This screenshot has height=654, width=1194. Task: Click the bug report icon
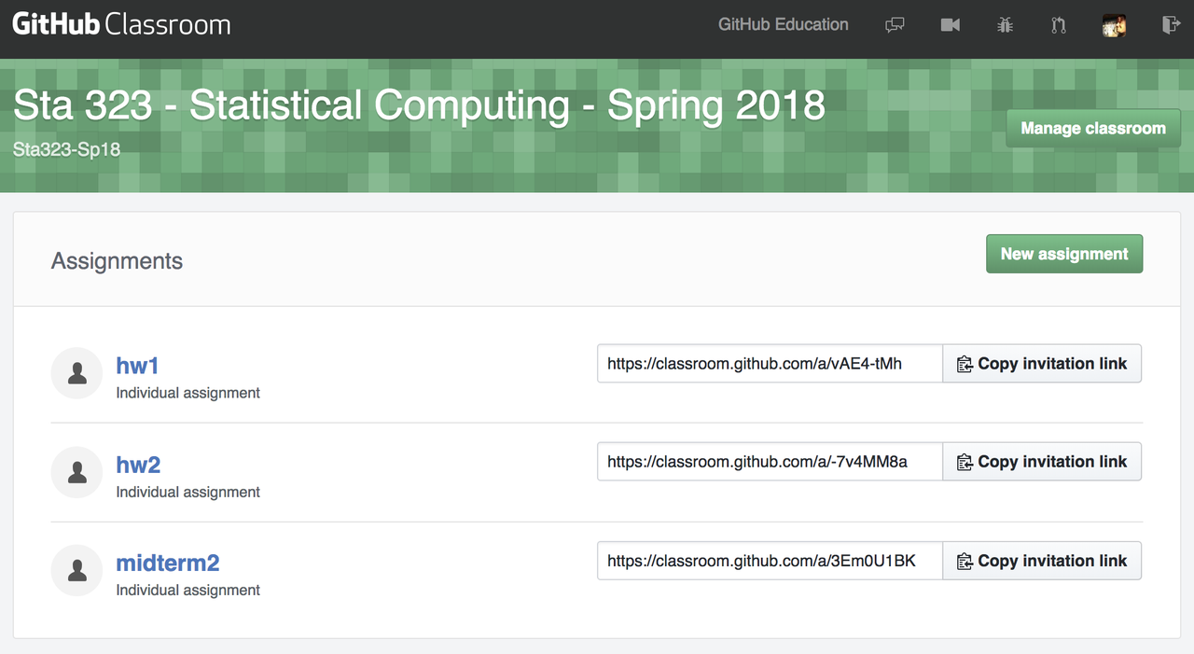click(1005, 25)
